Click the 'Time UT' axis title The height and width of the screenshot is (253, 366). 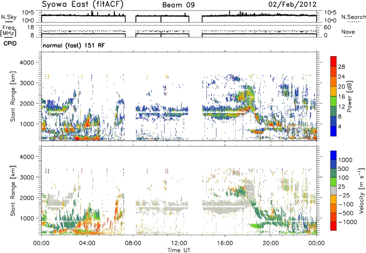coord(179,250)
